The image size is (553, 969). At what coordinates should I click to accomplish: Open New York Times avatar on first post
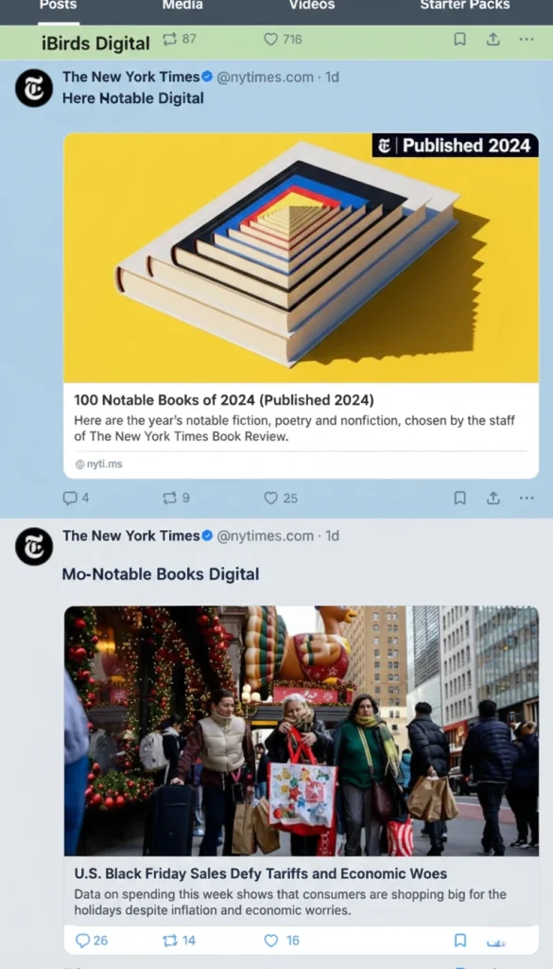click(x=33, y=88)
